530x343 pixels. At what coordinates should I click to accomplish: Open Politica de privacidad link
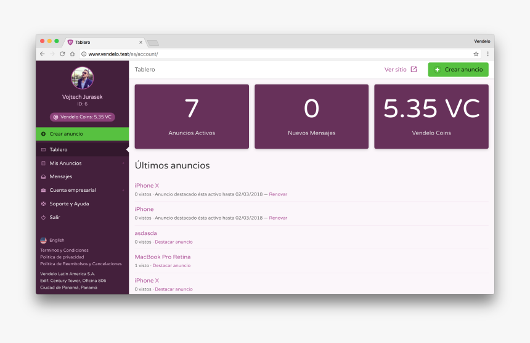[62, 257]
